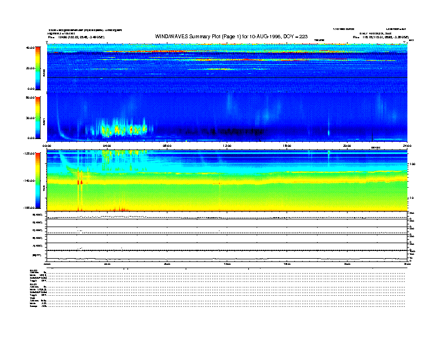Screen dimensions: 439x339
Task: Select the TNR spectrogram panel
Action: 227,181
